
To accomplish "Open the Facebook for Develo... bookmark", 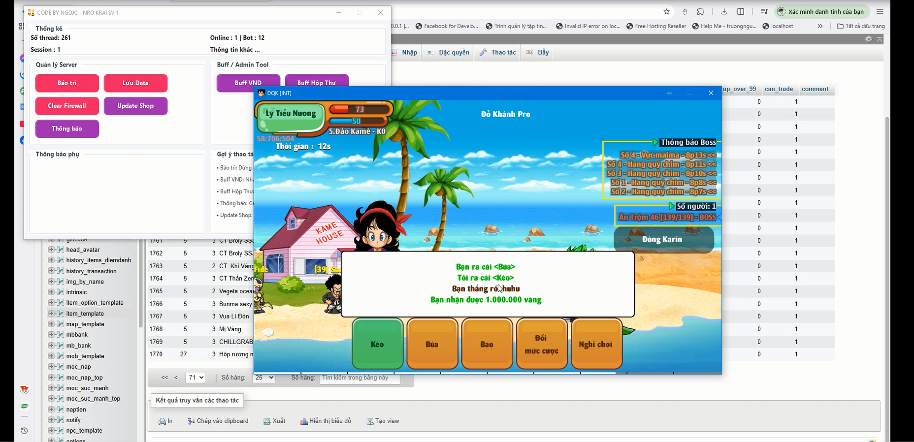I will (x=447, y=26).
